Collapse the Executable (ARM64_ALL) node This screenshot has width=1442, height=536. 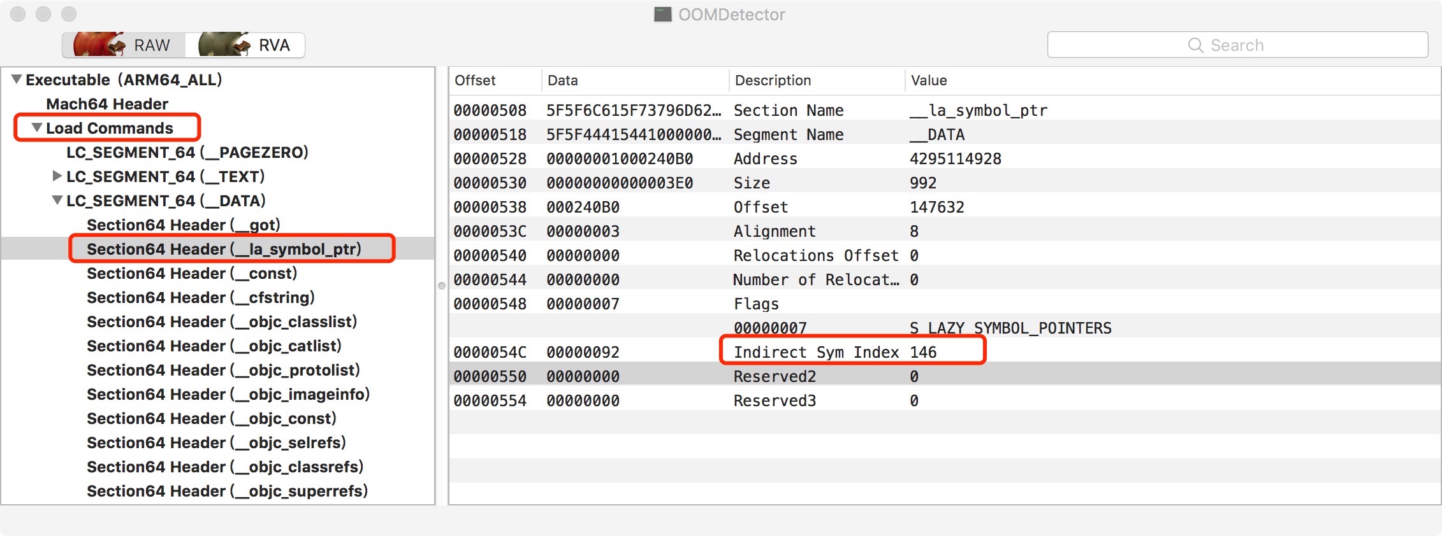(17, 80)
